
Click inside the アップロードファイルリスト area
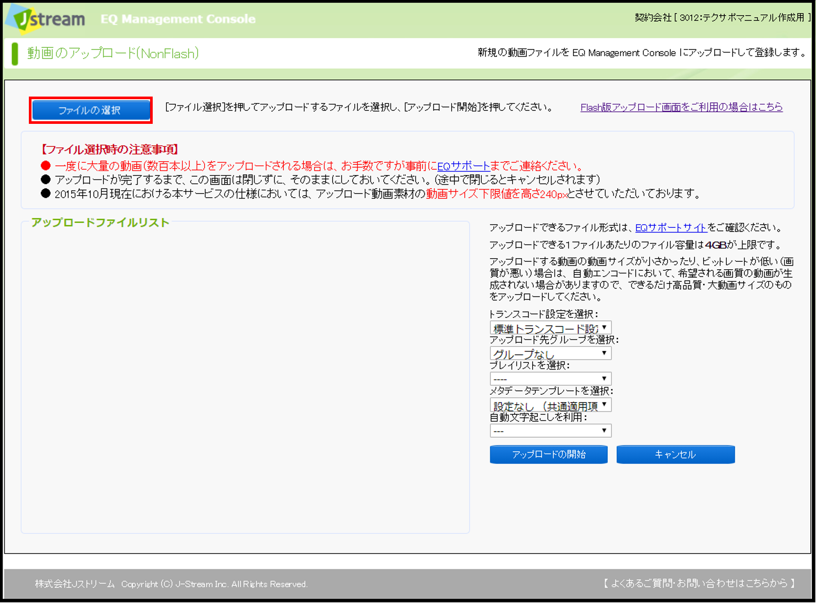point(245,378)
